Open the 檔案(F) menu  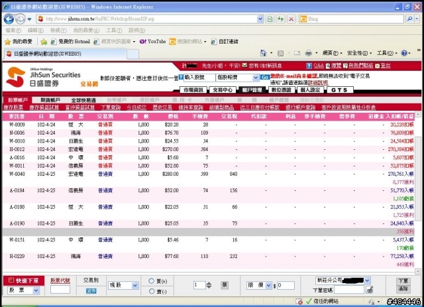tap(13, 31)
